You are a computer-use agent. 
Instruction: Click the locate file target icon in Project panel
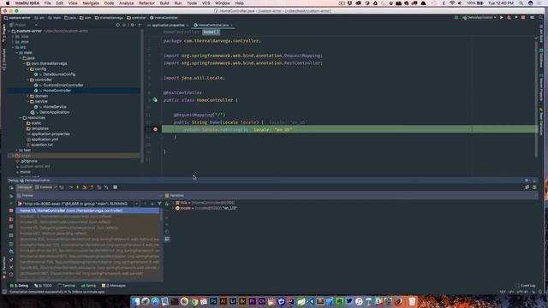pyautogui.click(x=118, y=25)
